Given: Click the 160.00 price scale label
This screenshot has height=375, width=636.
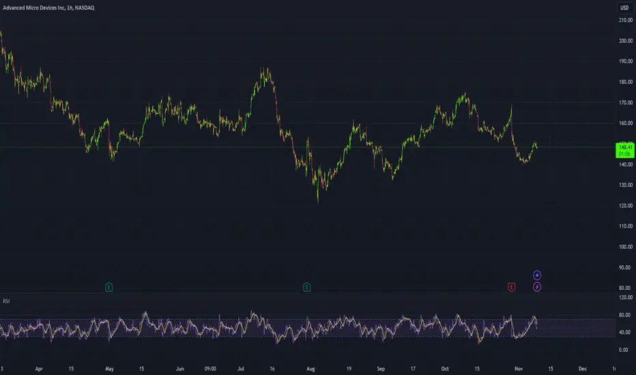Looking at the screenshot, I should (x=626, y=123).
